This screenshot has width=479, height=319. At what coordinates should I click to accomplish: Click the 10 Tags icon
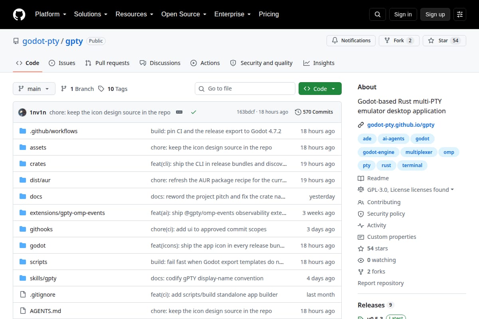click(101, 89)
